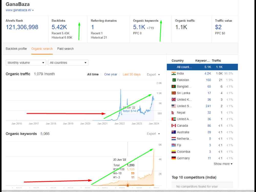Click the Germany flag icon
The width and height of the screenshot is (256, 192).
click(174, 158)
